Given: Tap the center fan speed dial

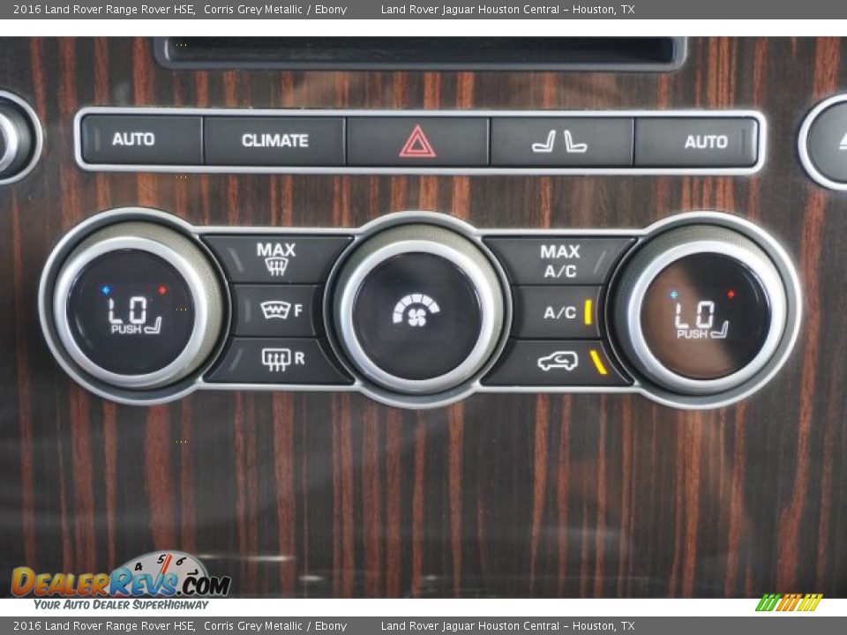Looking at the screenshot, I should click(416, 314).
